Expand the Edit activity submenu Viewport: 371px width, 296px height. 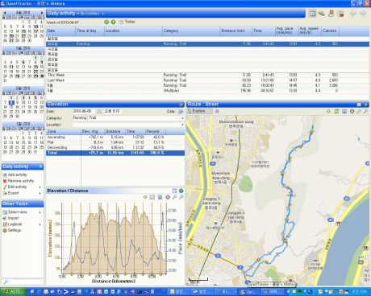pyautogui.click(x=40, y=187)
